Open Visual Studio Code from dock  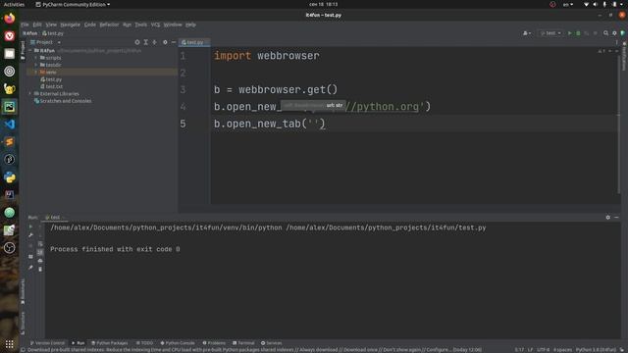tap(9, 125)
